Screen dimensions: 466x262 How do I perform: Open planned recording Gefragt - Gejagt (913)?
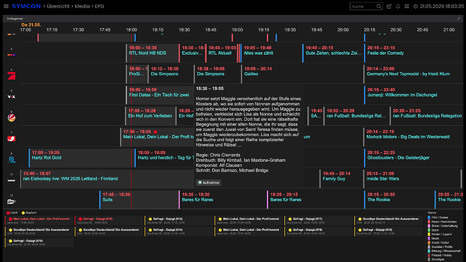(178, 220)
